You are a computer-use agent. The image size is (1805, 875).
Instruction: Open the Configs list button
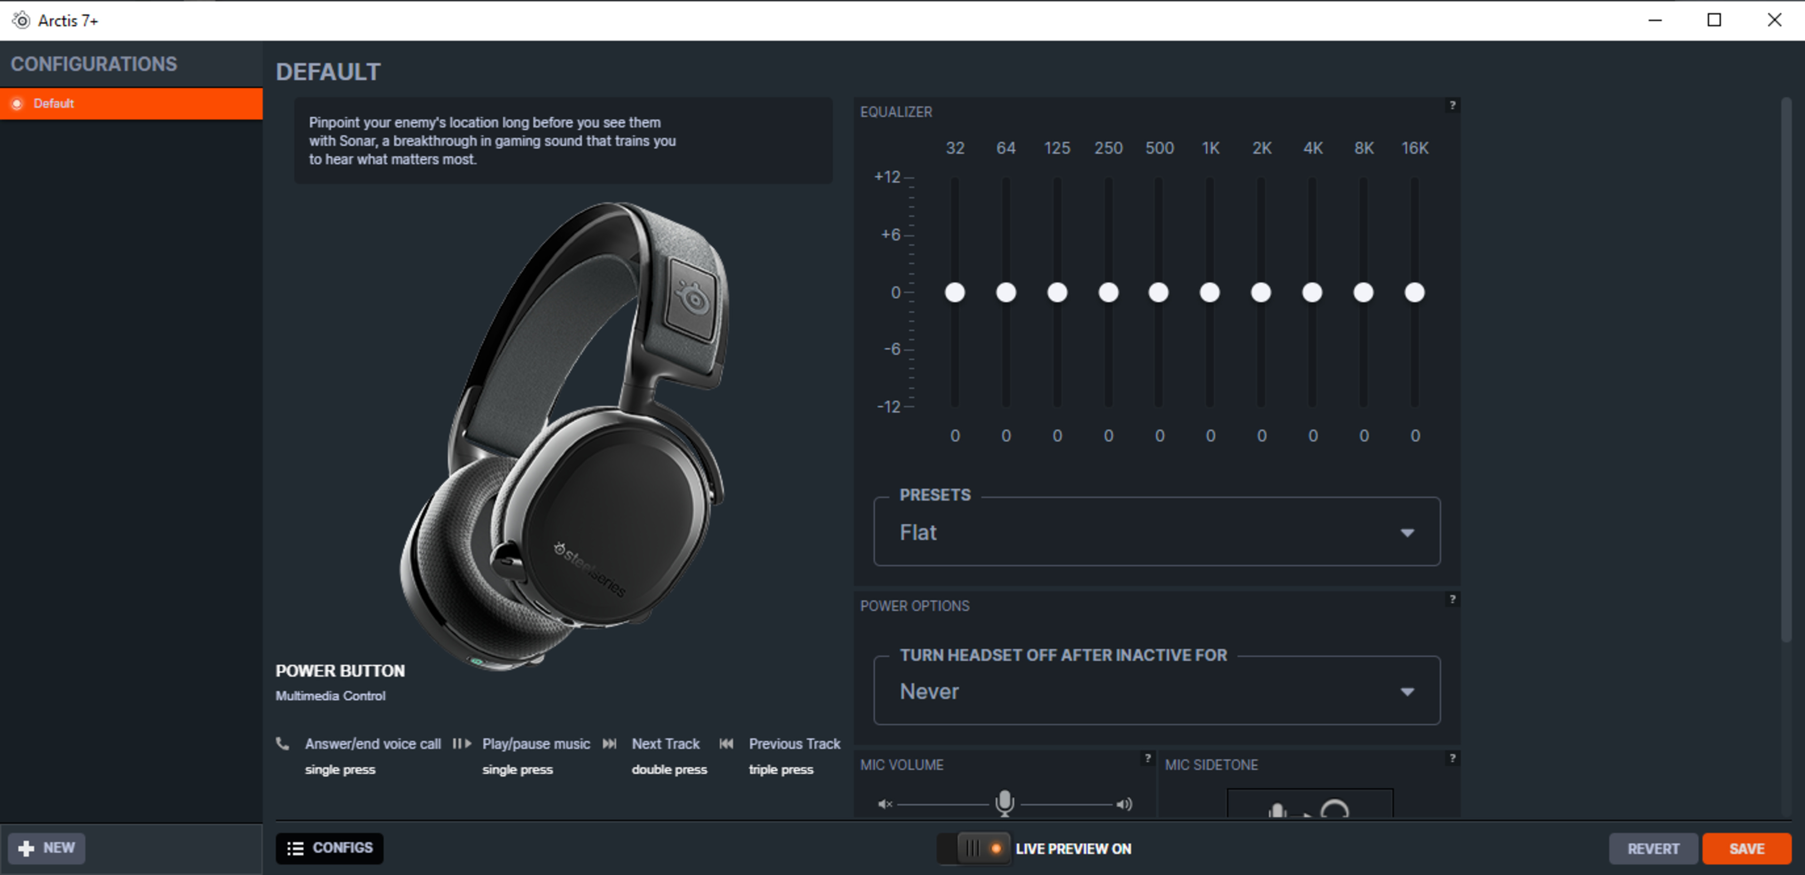330,848
